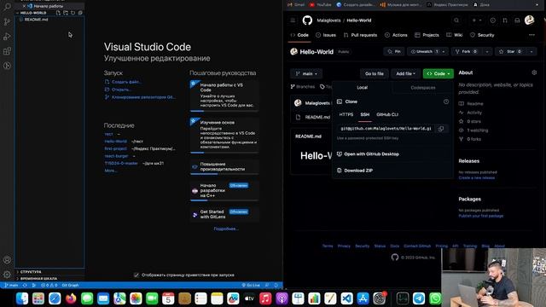This screenshot has width=546, height=307.
Task: Close the 'Начало работы' editor tab
Action: click(24, 6)
